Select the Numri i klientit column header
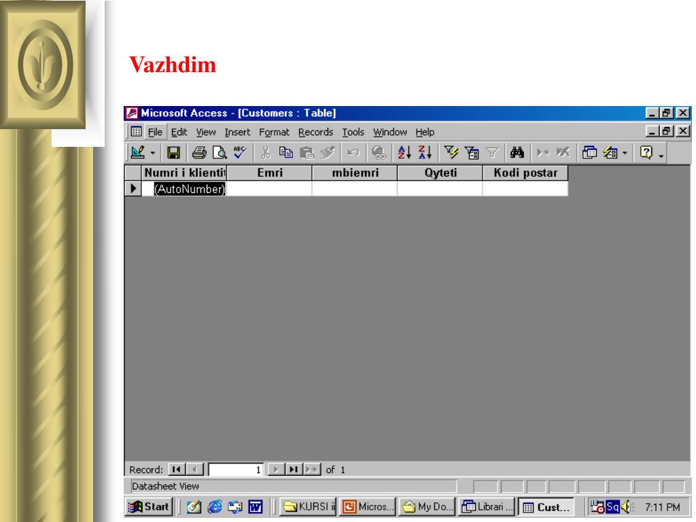 click(184, 173)
